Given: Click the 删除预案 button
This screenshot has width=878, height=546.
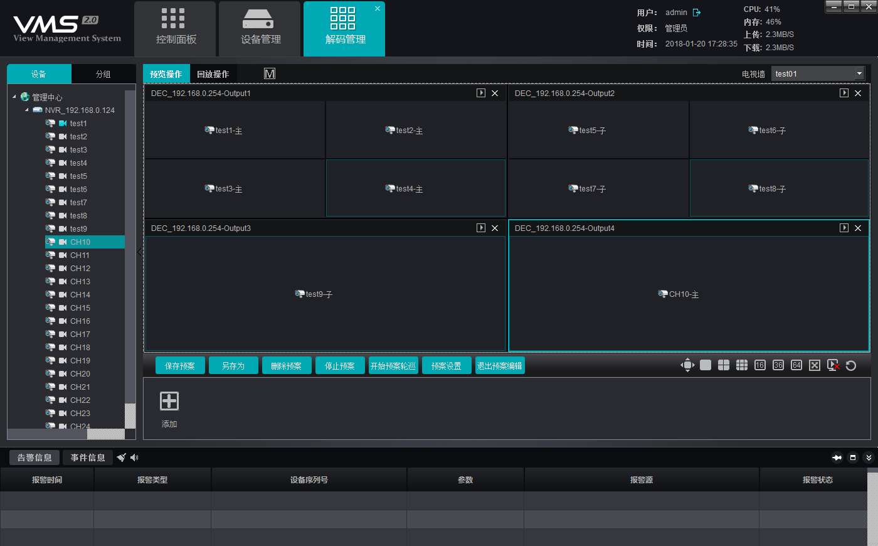Looking at the screenshot, I should point(287,366).
